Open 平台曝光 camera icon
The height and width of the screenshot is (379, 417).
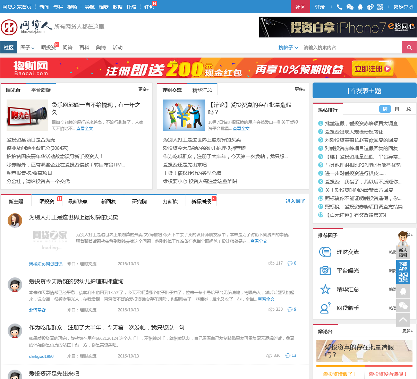tap(325, 270)
